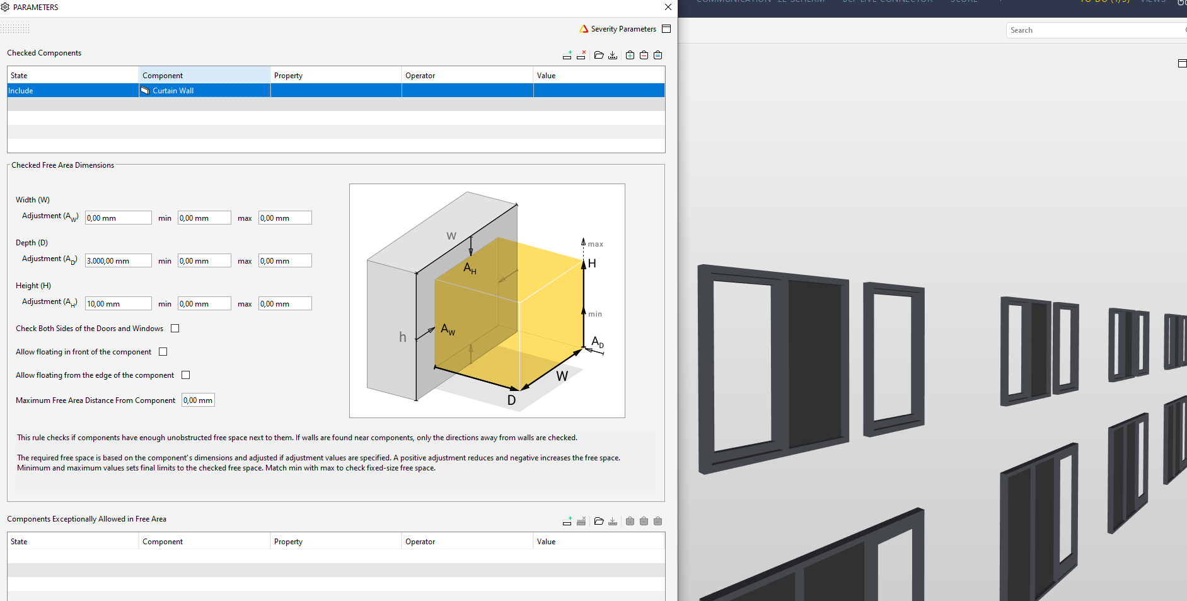Select the Curtain Wall component cell
The width and height of the screenshot is (1187, 601).
pyautogui.click(x=204, y=91)
